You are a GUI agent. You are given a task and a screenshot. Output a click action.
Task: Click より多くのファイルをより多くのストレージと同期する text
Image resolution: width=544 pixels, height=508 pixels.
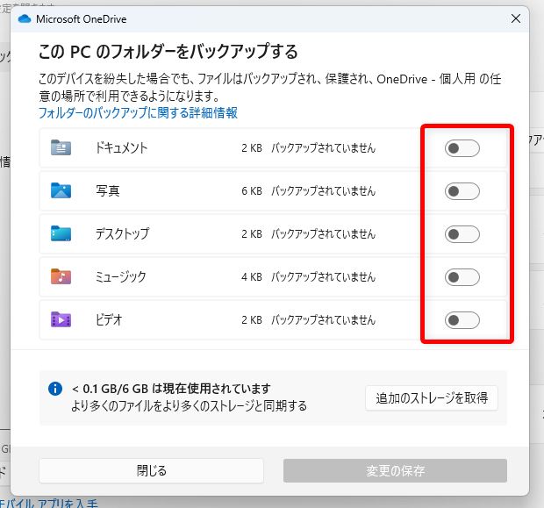coord(189,405)
